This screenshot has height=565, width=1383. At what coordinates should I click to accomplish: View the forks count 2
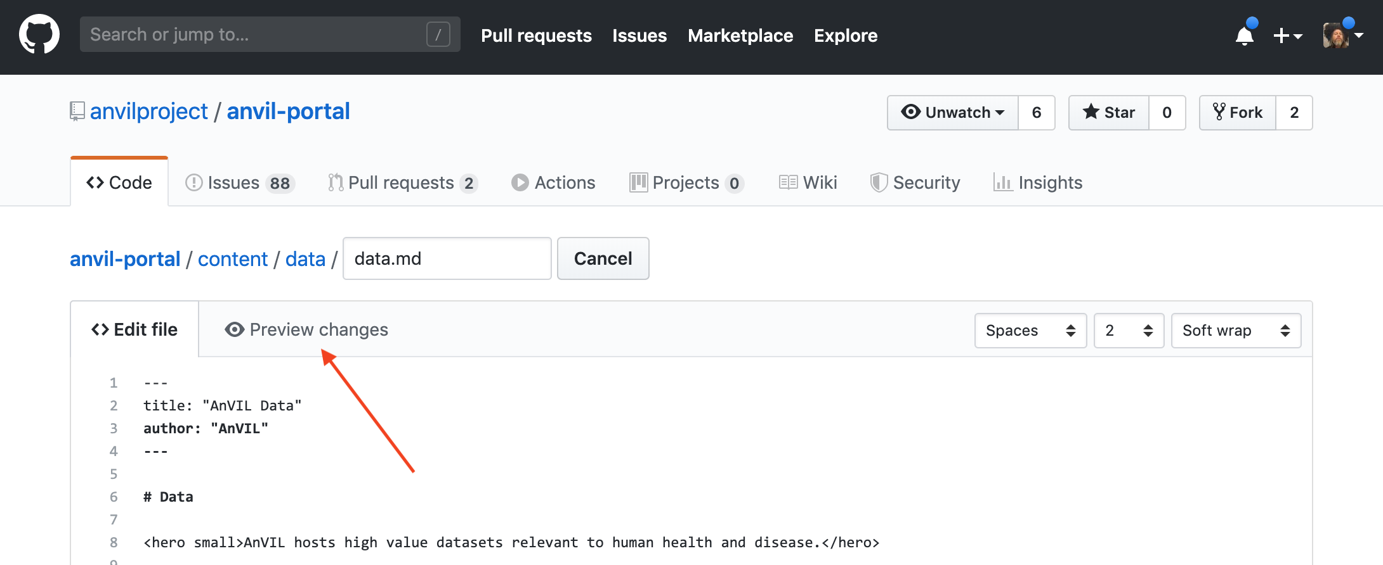point(1294,113)
